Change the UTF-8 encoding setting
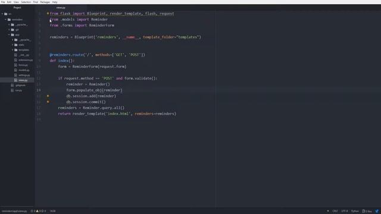 click(x=344, y=211)
